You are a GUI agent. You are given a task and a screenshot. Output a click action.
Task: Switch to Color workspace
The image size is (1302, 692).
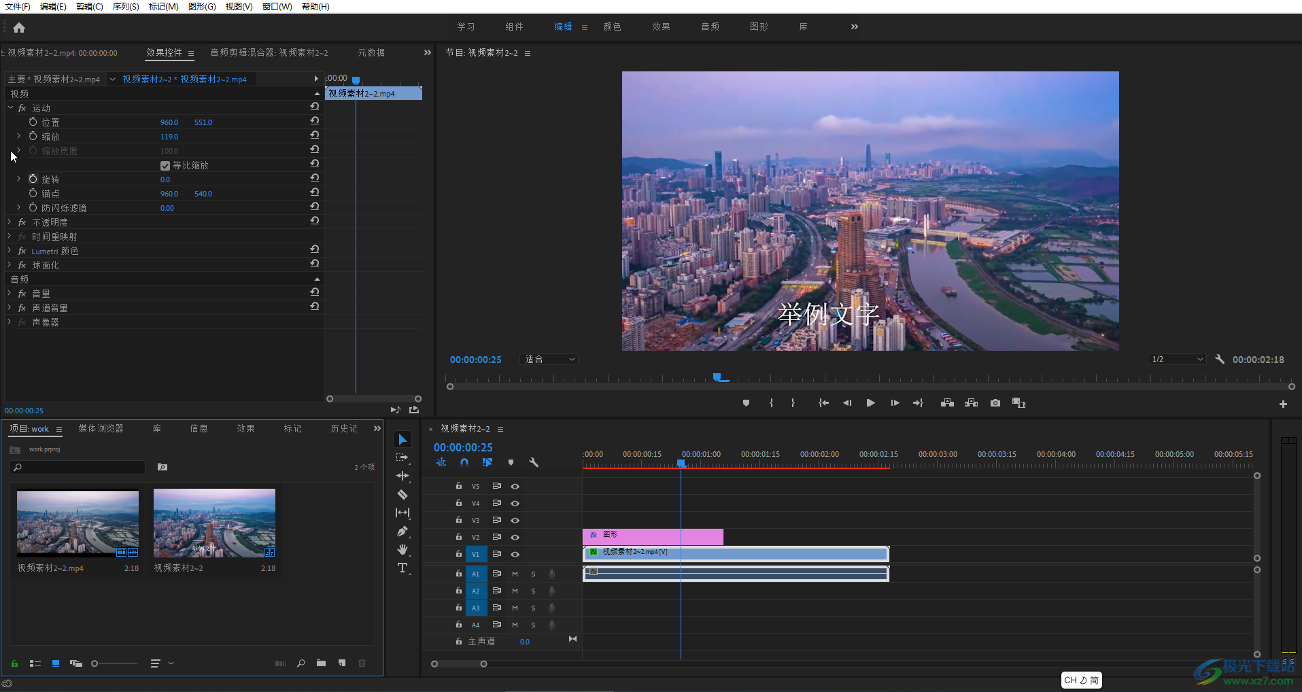(612, 27)
